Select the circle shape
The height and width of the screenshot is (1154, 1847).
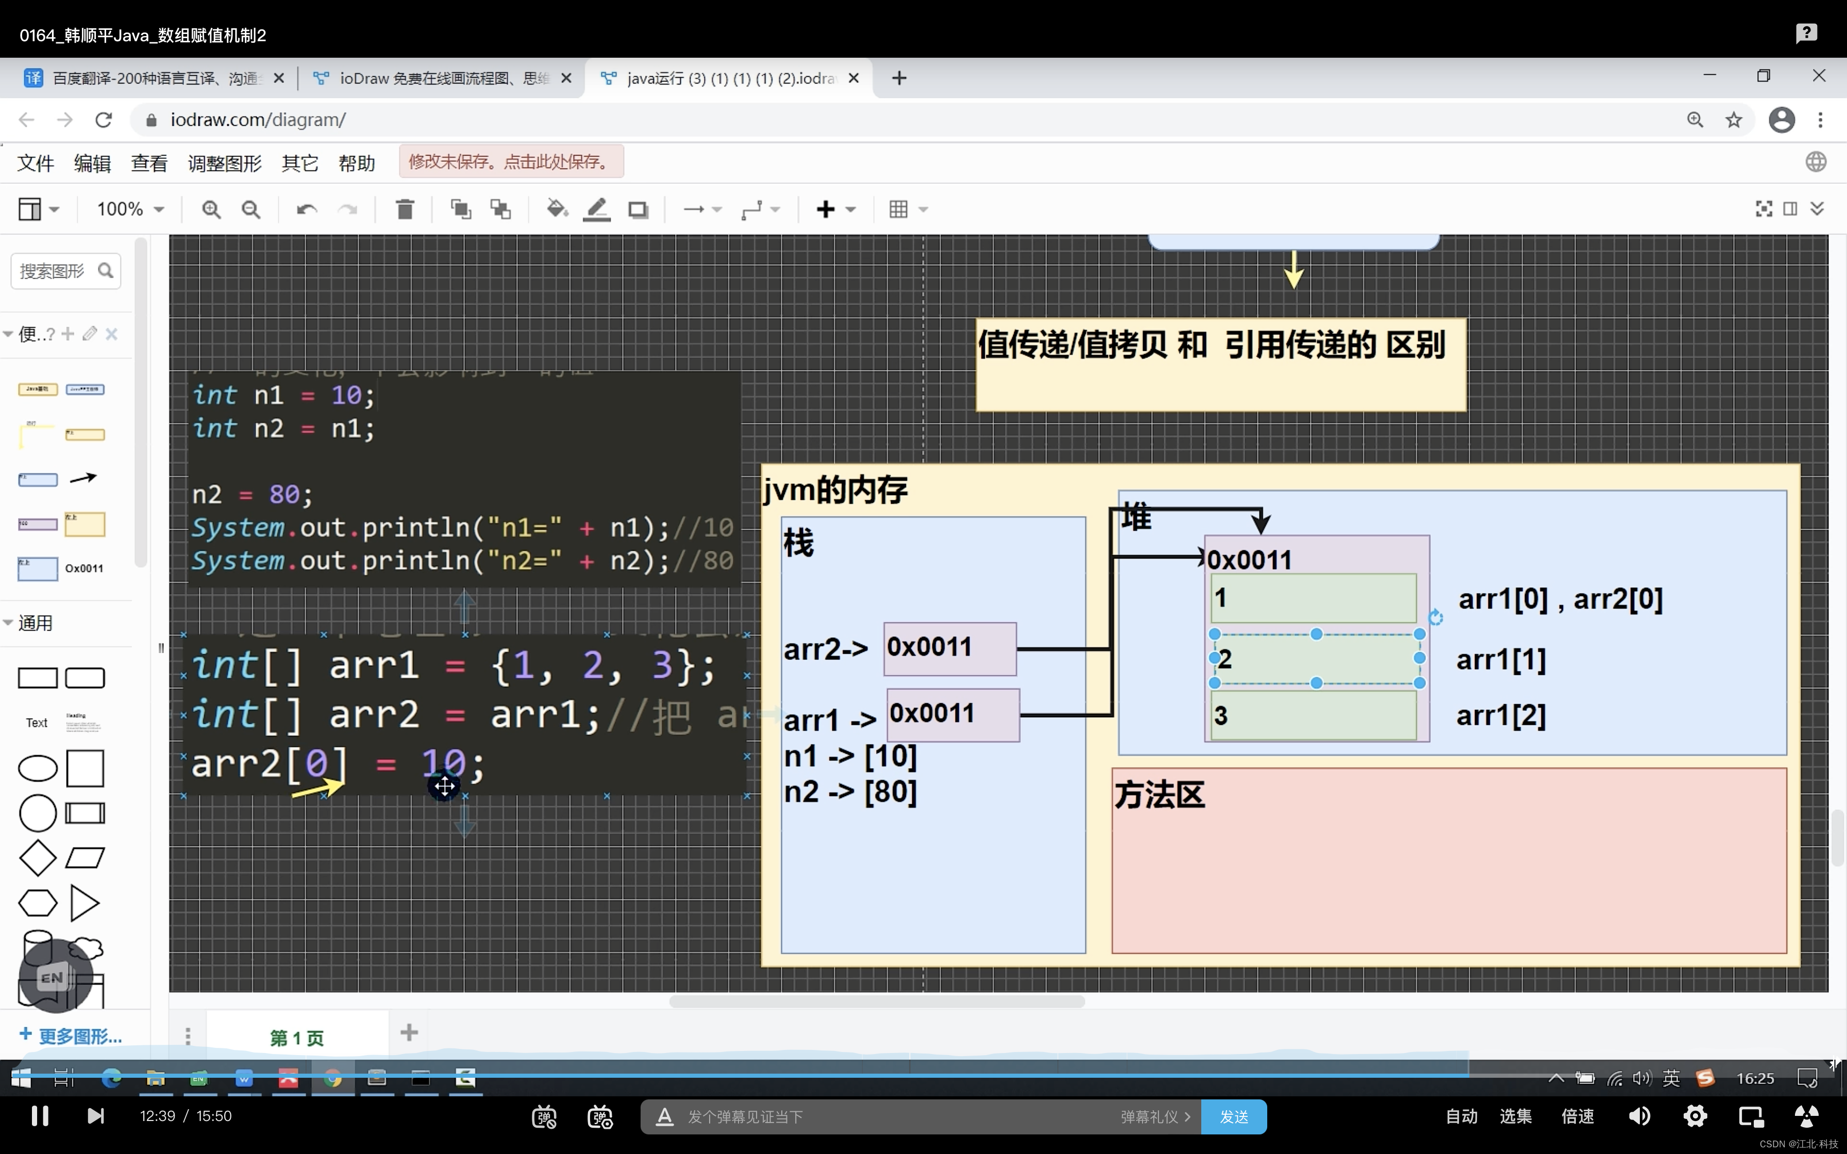38,813
